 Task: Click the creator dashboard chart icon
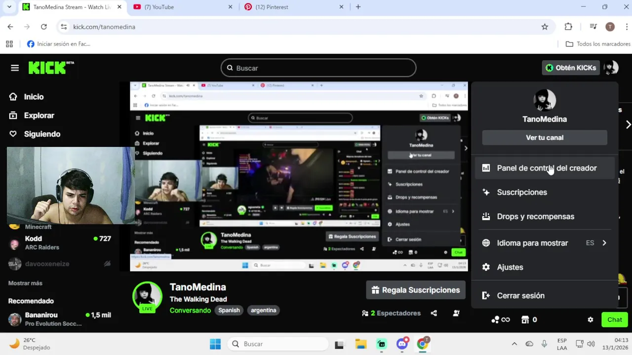tap(486, 168)
